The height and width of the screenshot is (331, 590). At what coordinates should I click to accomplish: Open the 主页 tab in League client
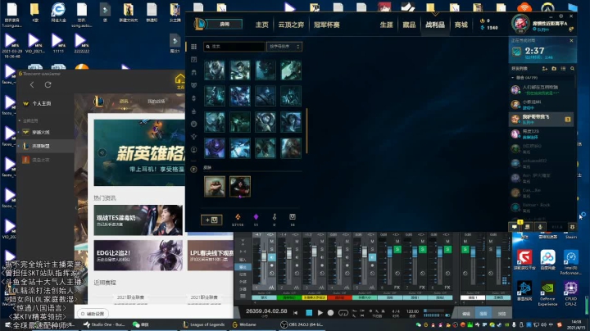point(262,25)
